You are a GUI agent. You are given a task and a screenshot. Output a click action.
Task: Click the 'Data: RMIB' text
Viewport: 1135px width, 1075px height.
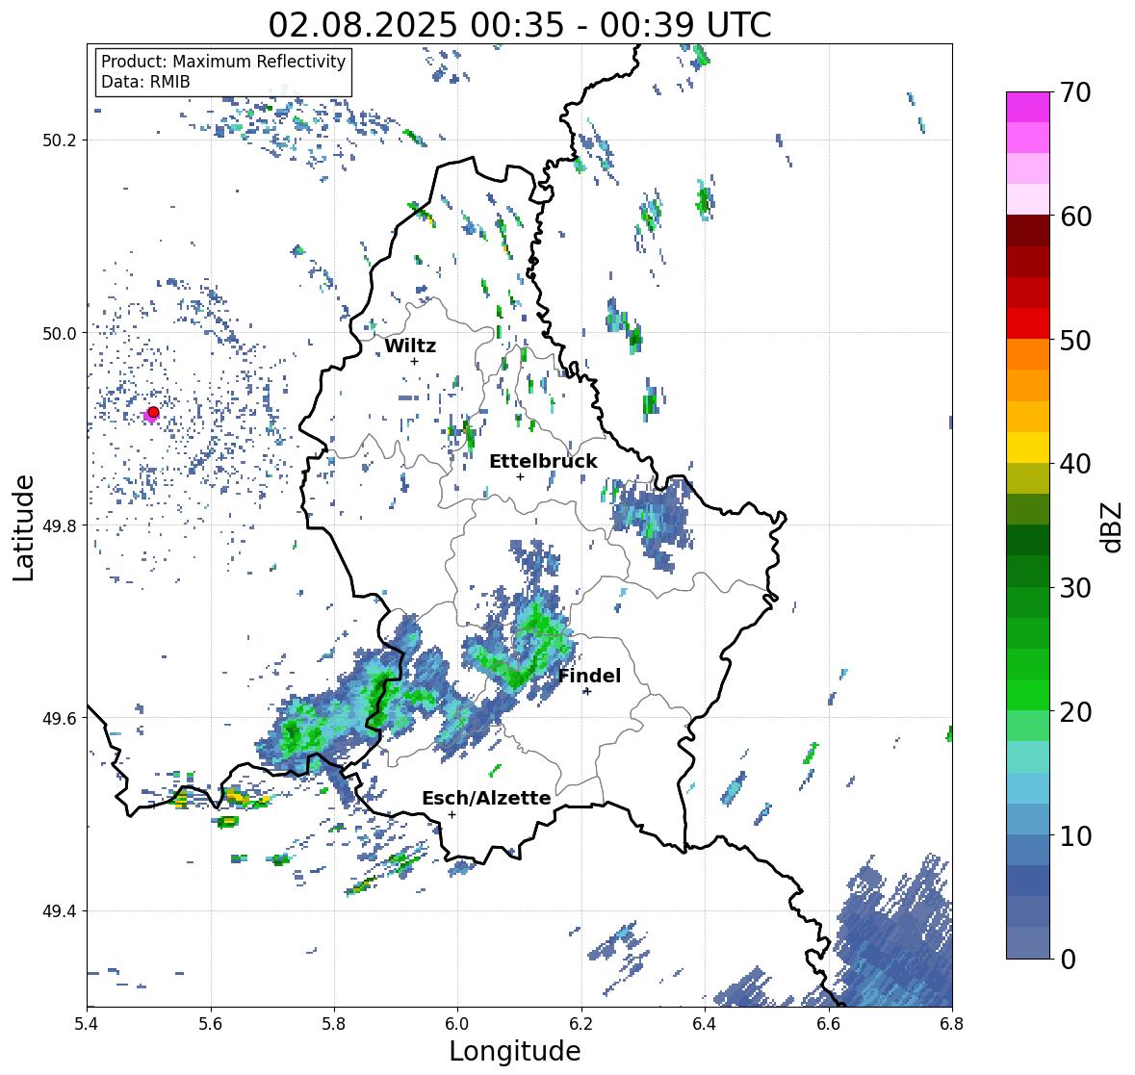click(x=145, y=82)
